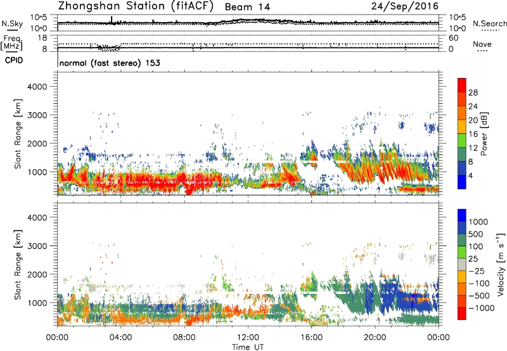507x351 pixels.
Task: Click the '-1000' velocity colorbar tick label
Action: (x=482, y=308)
